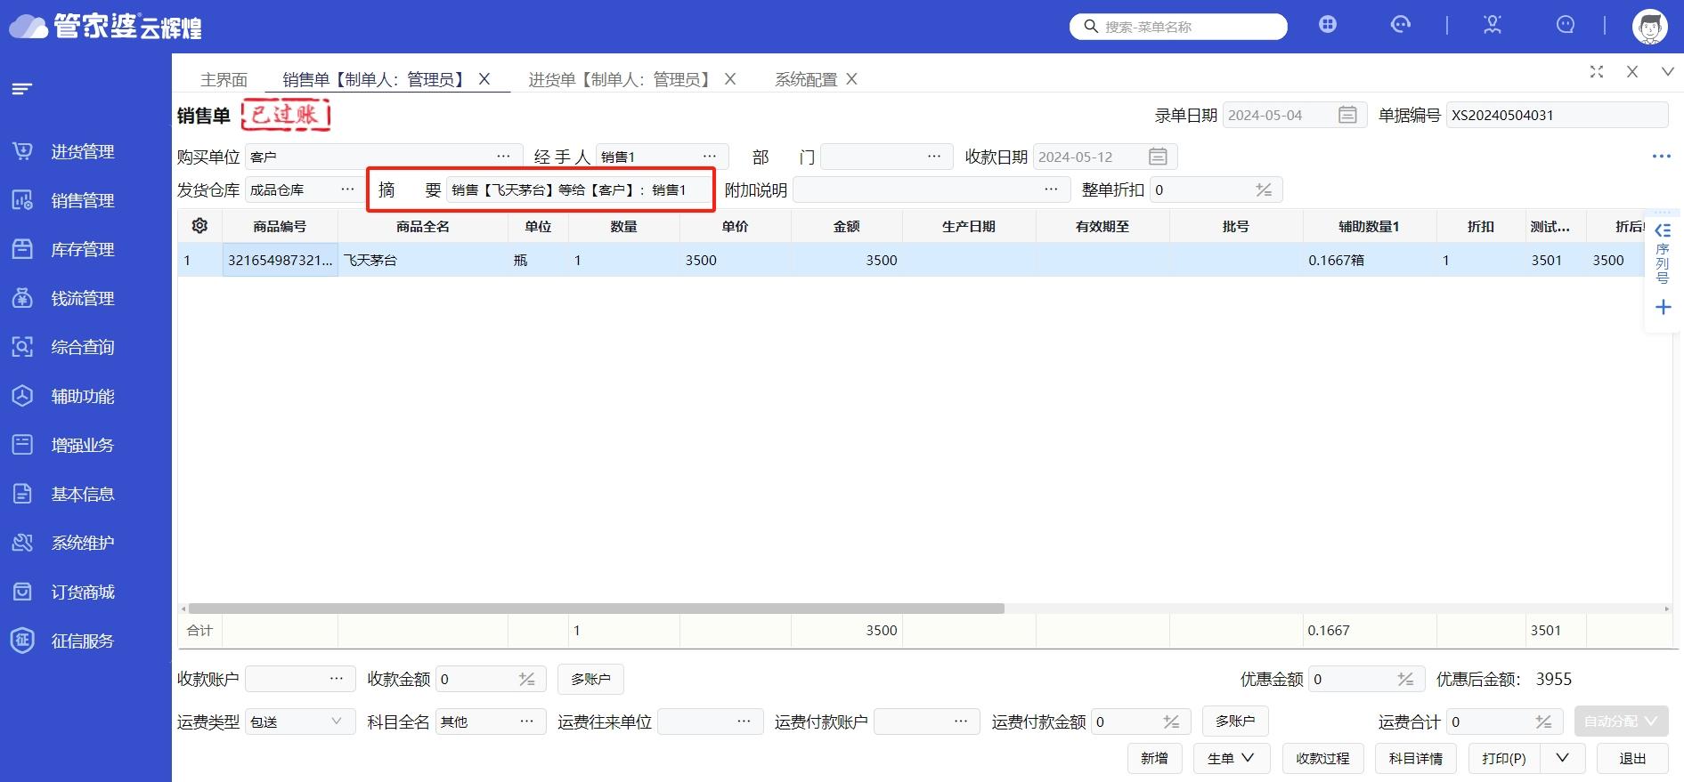Open the user avatar profile
Image resolution: width=1684 pixels, height=782 pixels.
tap(1649, 27)
